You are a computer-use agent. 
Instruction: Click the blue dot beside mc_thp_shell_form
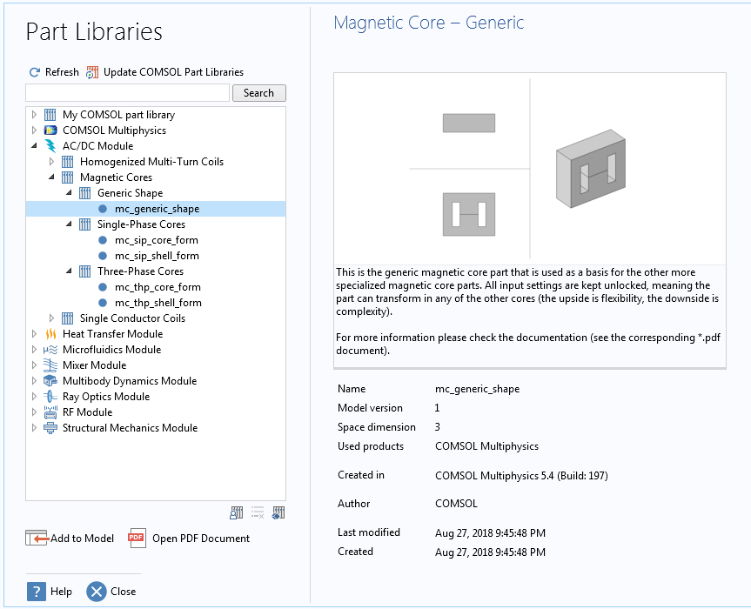[x=103, y=303]
